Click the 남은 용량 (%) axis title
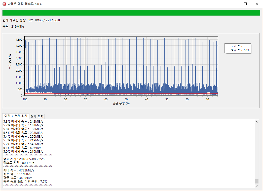This screenshot has width=263, height=191. (x=121, y=103)
